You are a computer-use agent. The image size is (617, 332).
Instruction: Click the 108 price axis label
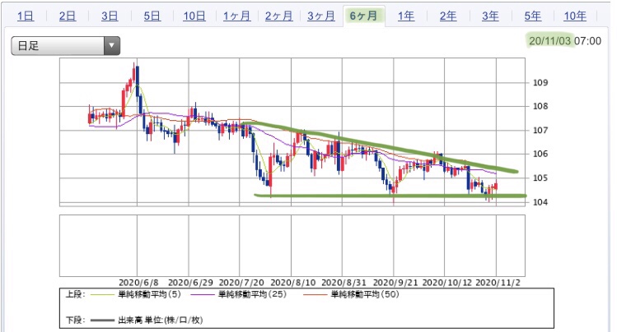540,106
